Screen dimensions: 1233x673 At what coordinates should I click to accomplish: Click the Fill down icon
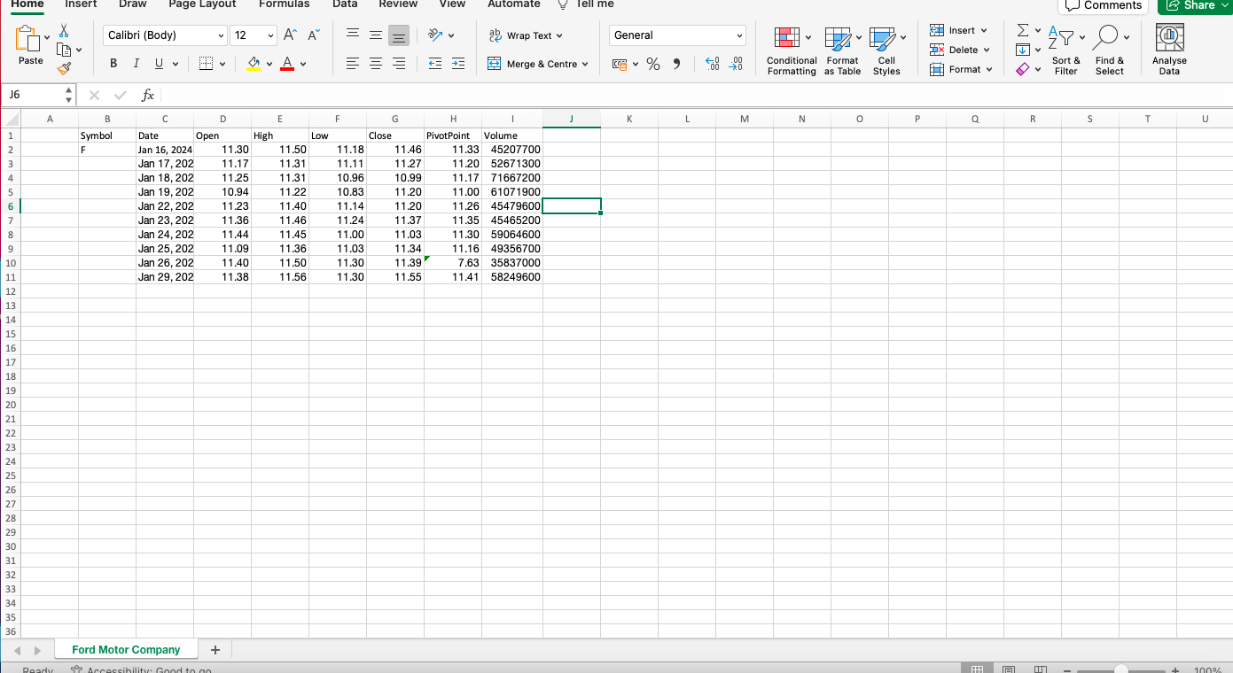[1022, 50]
